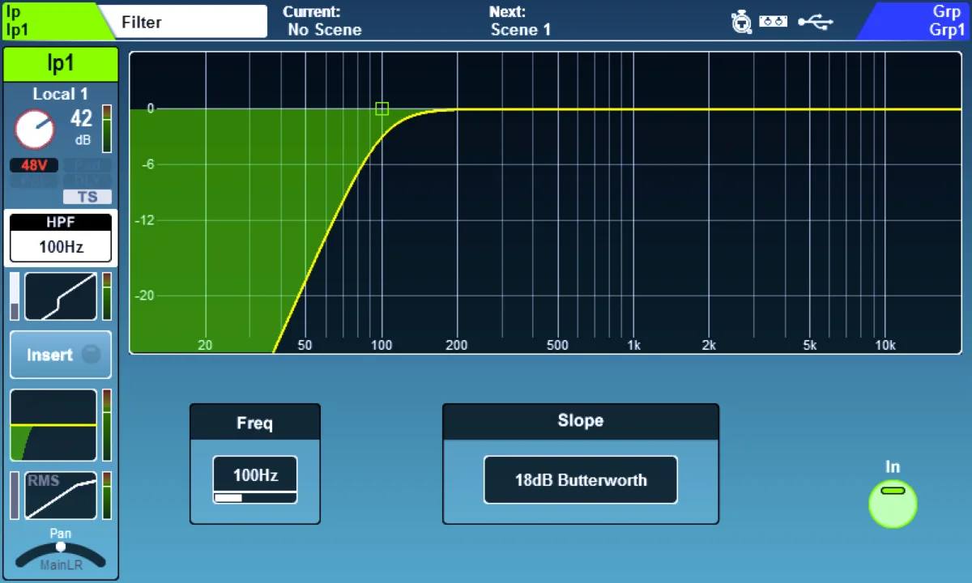Click the HPF frequency handle on graph
Screen dimensions: 972x583
[382, 109]
